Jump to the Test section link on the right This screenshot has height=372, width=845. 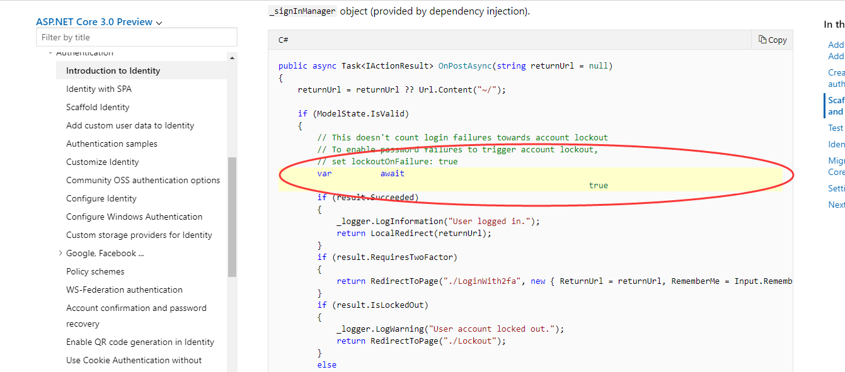836,128
